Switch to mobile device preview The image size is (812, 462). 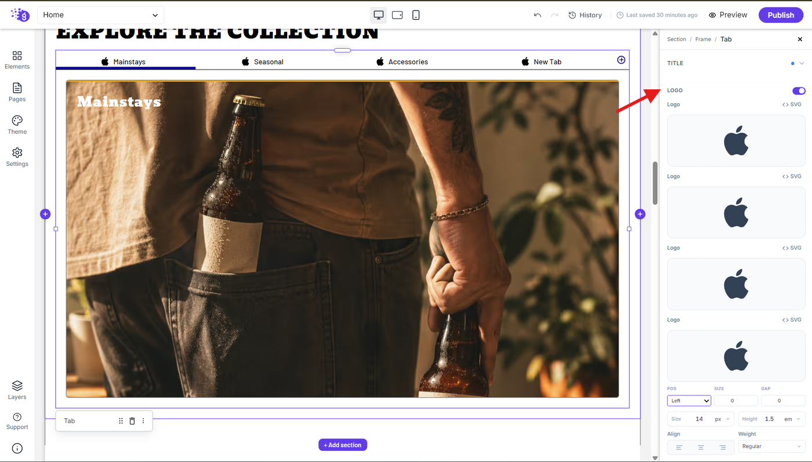point(416,15)
